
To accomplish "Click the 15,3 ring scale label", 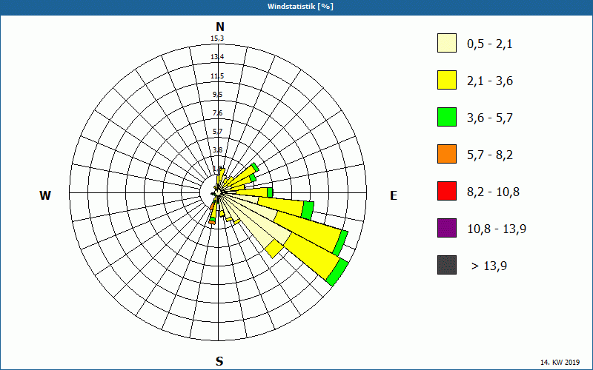I will click(217, 38).
